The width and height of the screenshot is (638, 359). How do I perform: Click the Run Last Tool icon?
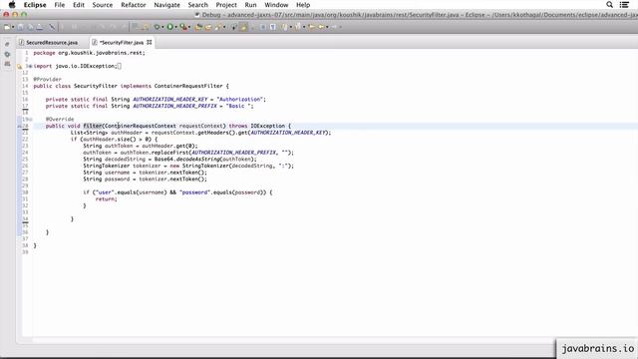tap(183, 27)
